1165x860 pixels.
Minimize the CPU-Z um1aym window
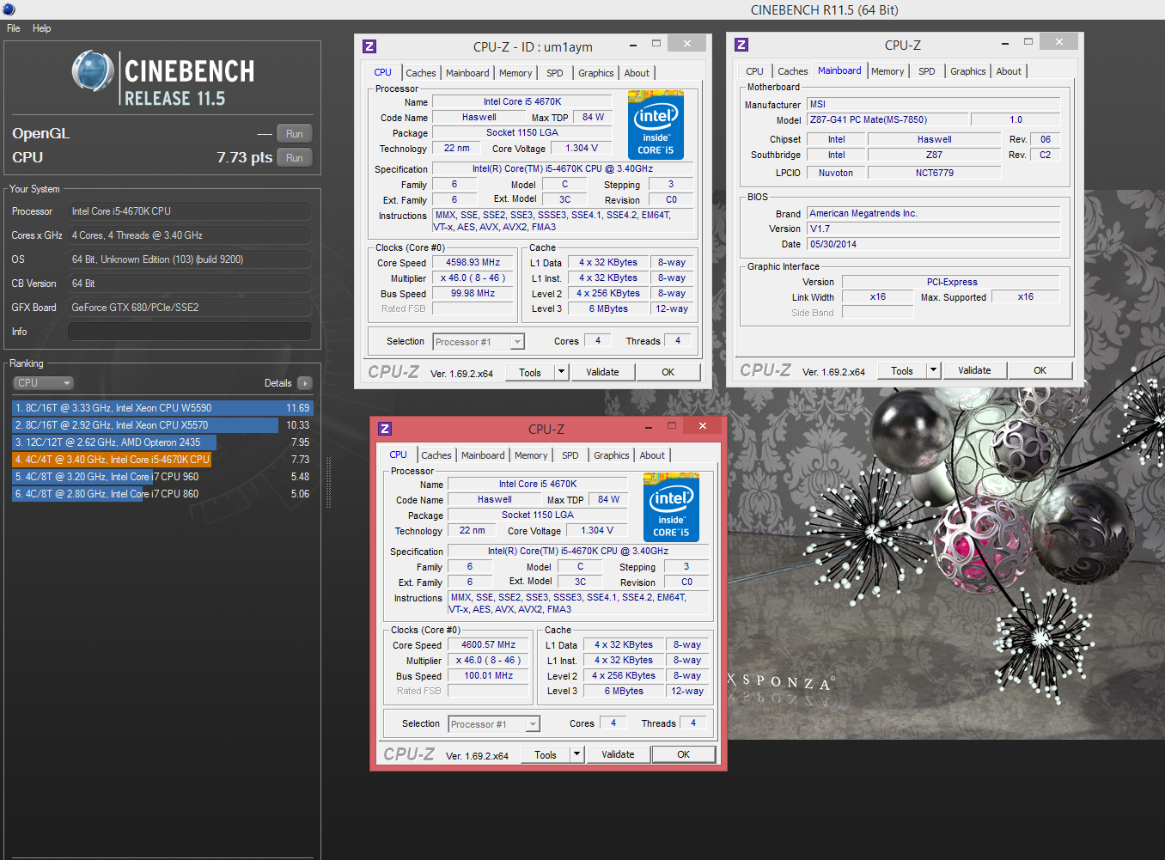click(633, 45)
